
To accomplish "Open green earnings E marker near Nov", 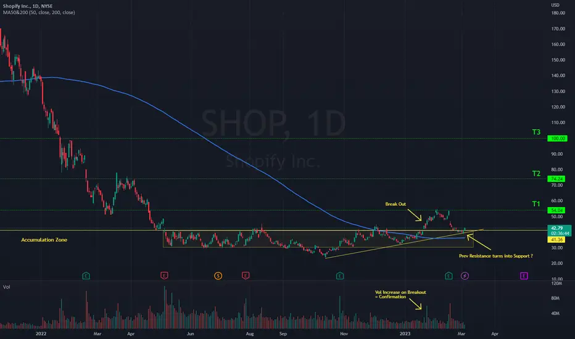I will 339,276.
